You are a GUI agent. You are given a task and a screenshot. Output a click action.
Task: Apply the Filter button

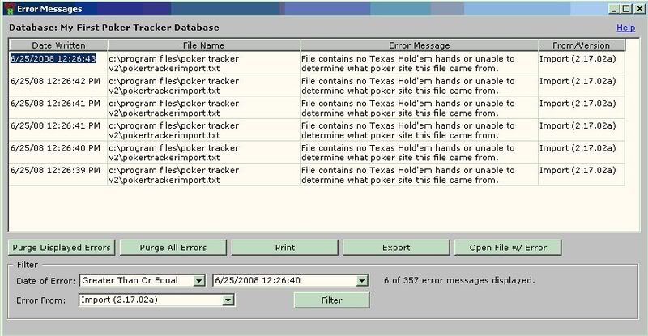pyautogui.click(x=330, y=300)
